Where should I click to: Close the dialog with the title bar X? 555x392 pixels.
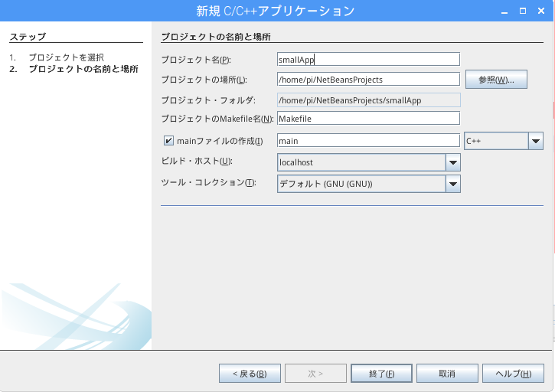(x=543, y=11)
